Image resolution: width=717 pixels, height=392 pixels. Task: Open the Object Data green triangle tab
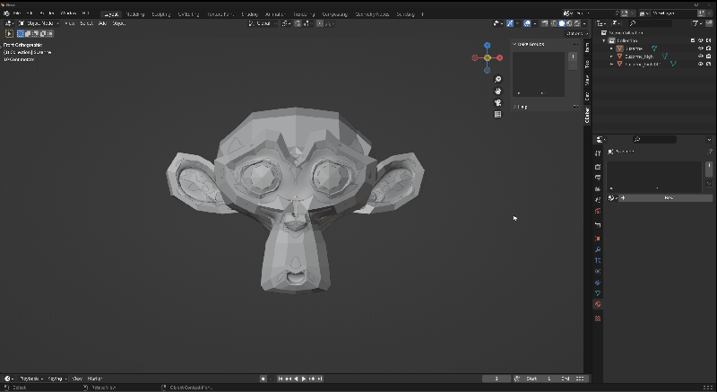598,293
